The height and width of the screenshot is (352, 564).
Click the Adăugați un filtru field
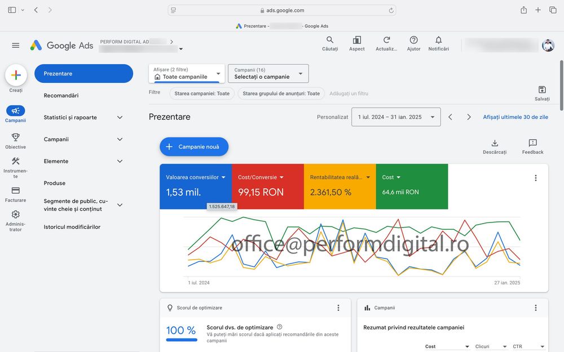click(x=349, y=93)
